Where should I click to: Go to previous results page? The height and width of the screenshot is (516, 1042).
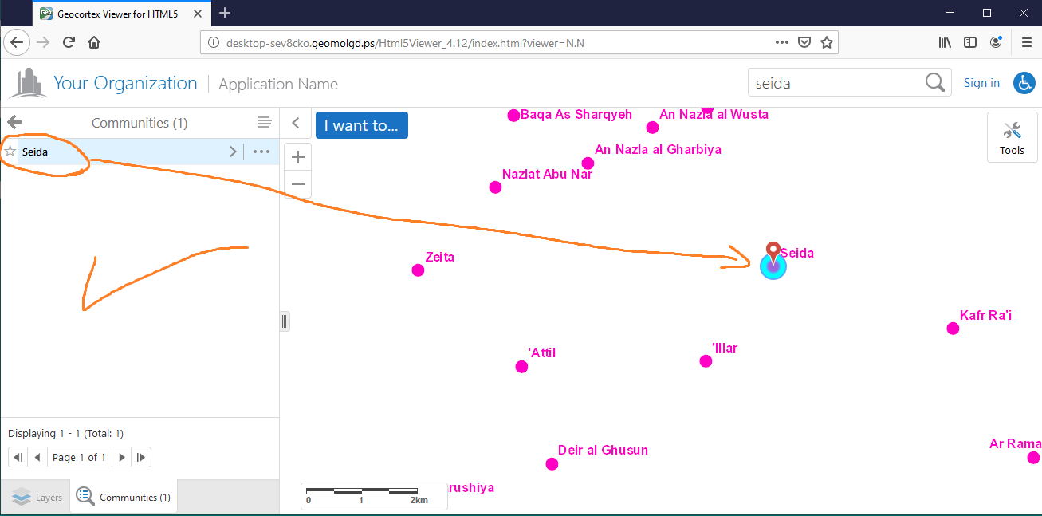click(37, 457)
